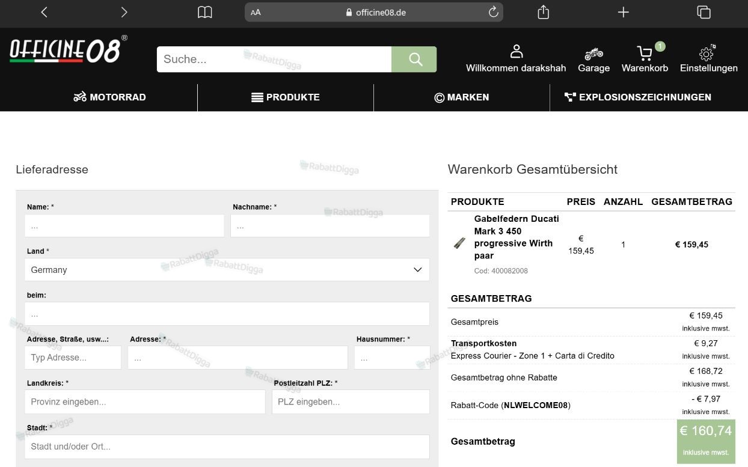This screenshot has width=748, height=467.
Task: Click the Typ Adresse field
Action: coord(73,358)
